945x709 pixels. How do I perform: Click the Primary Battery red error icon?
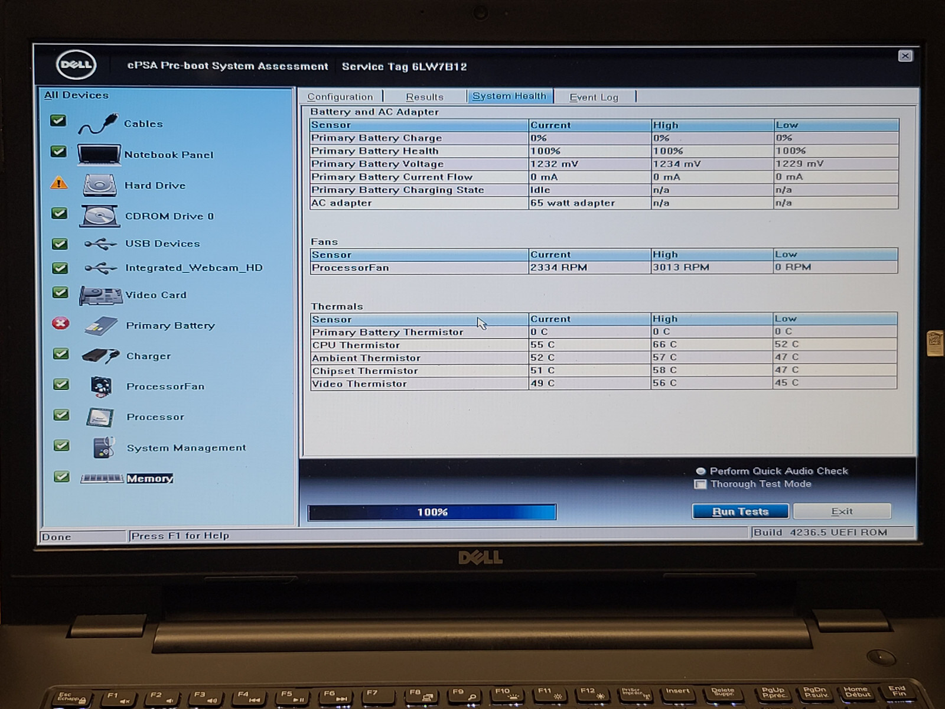pyautogui.click(x=60, y=323)
